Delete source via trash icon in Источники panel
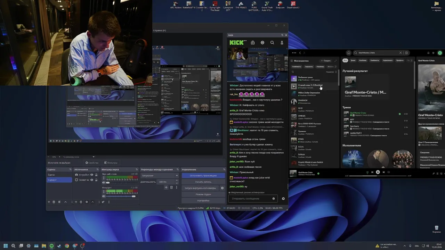The image size is (445, 250). 81,202
